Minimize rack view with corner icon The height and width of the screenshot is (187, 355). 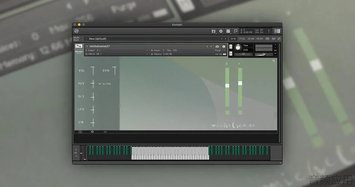tap(279, 39)
